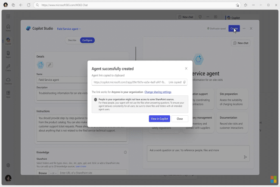Viewport: 280px width, 187px height.
Task: Click the browser address bar
Action: [137, 5]
